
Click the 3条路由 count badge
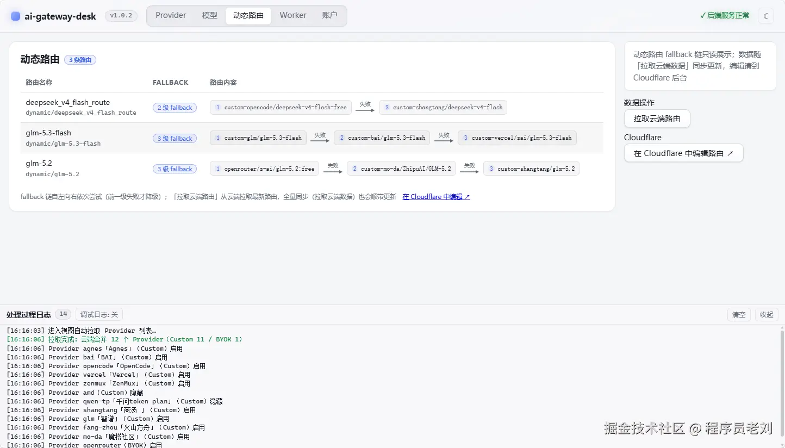point(80,60)
